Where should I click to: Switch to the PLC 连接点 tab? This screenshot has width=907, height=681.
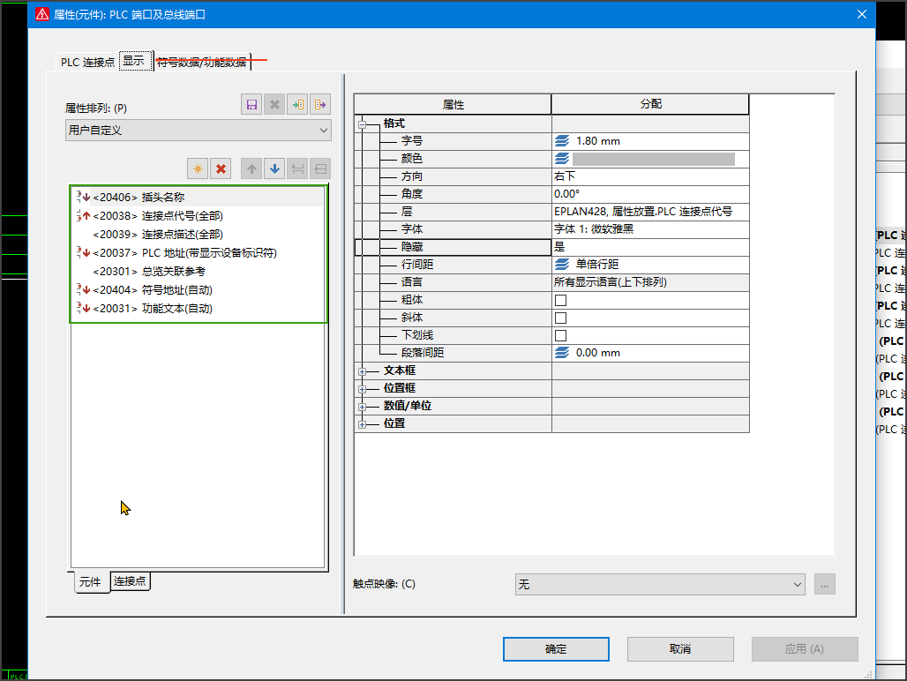click(87, 62)
